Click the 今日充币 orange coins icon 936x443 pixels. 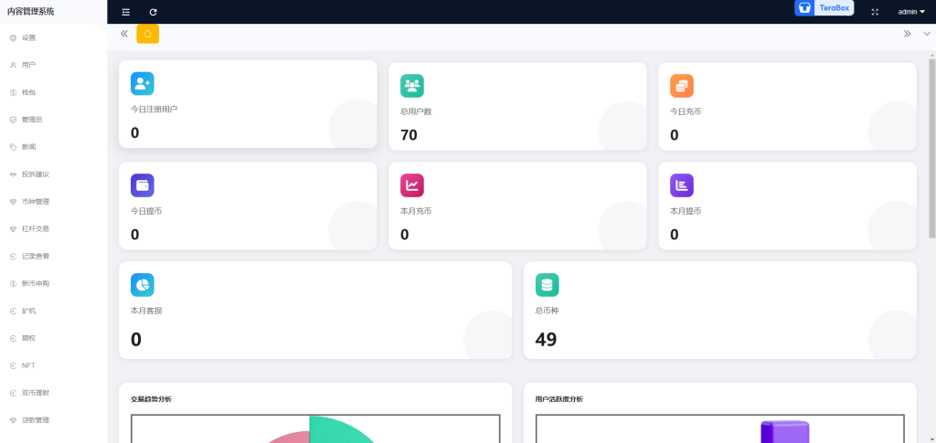682,86
